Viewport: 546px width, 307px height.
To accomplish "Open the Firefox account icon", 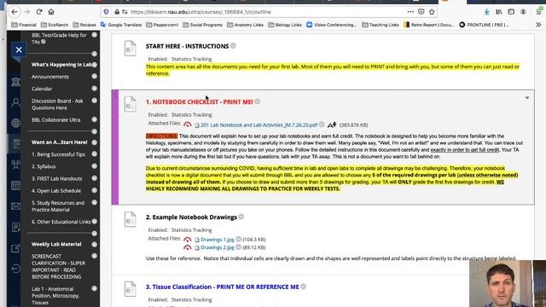I will coord(523,12).
